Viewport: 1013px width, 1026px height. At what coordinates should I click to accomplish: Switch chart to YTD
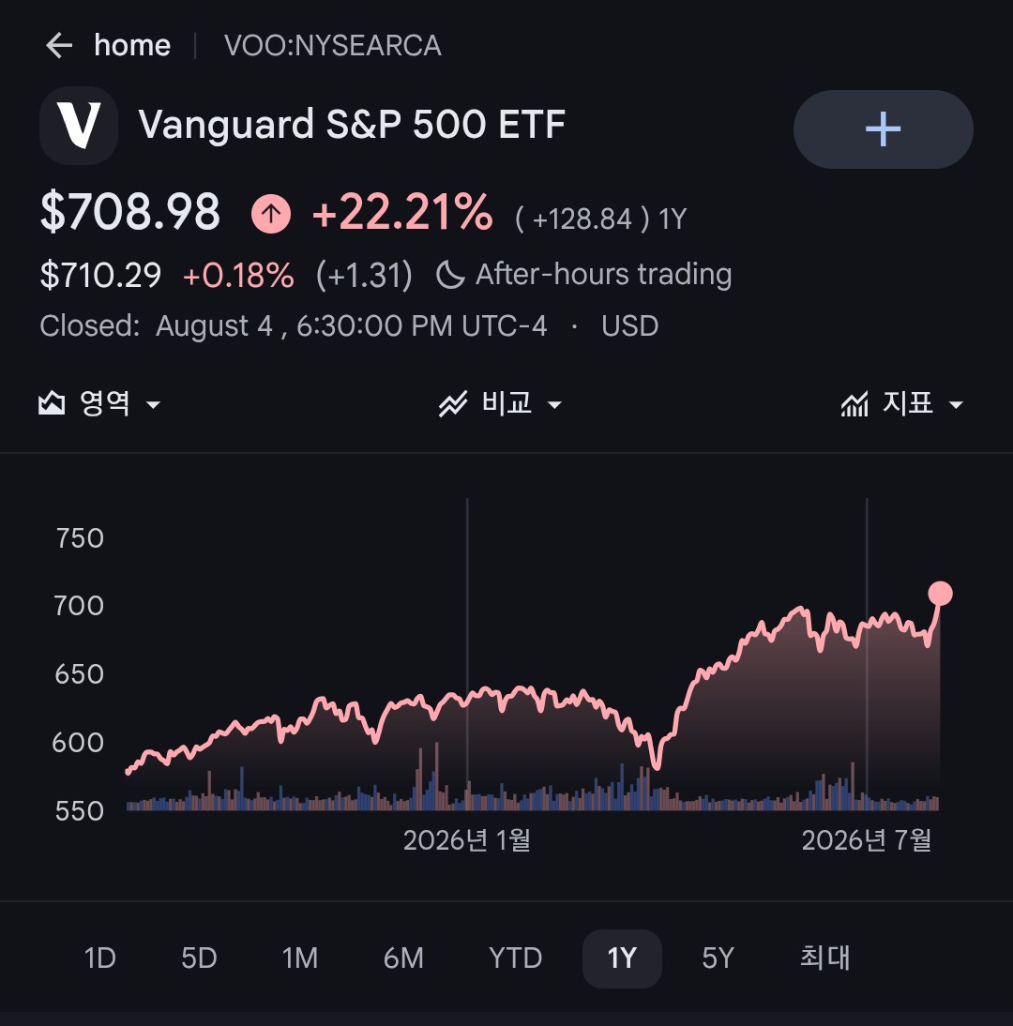click(x=515, y=958)
